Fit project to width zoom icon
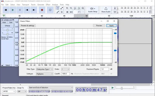The height and width of the screenshot is (96, 155). pos(79,8)
